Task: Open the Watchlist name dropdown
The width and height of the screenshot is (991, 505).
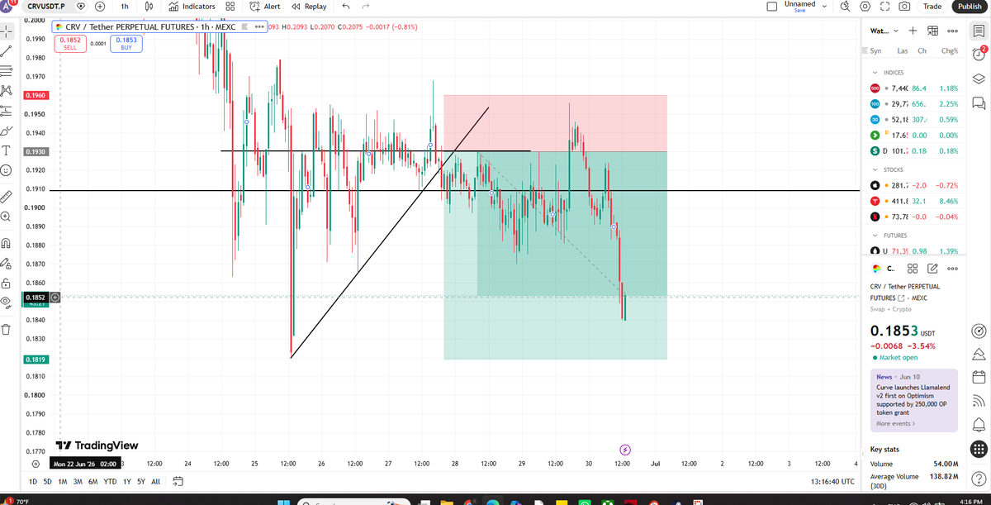Action: [883, 31]
